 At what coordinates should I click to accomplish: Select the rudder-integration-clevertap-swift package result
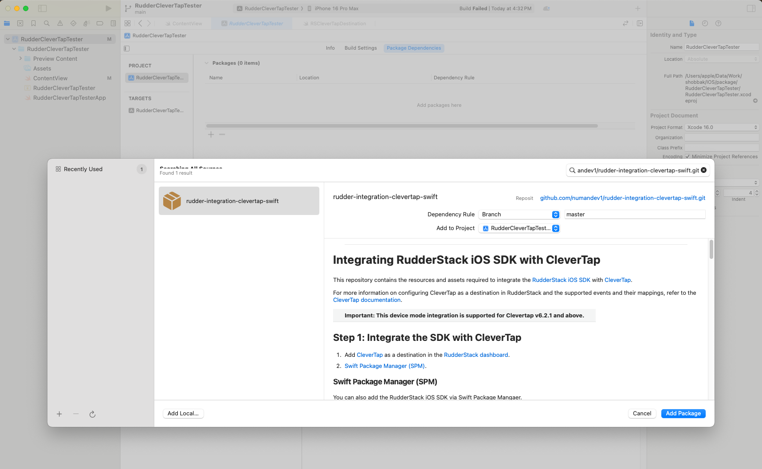(239, 201)
